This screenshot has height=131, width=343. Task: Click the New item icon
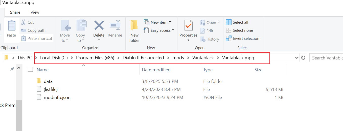point(147,22)
